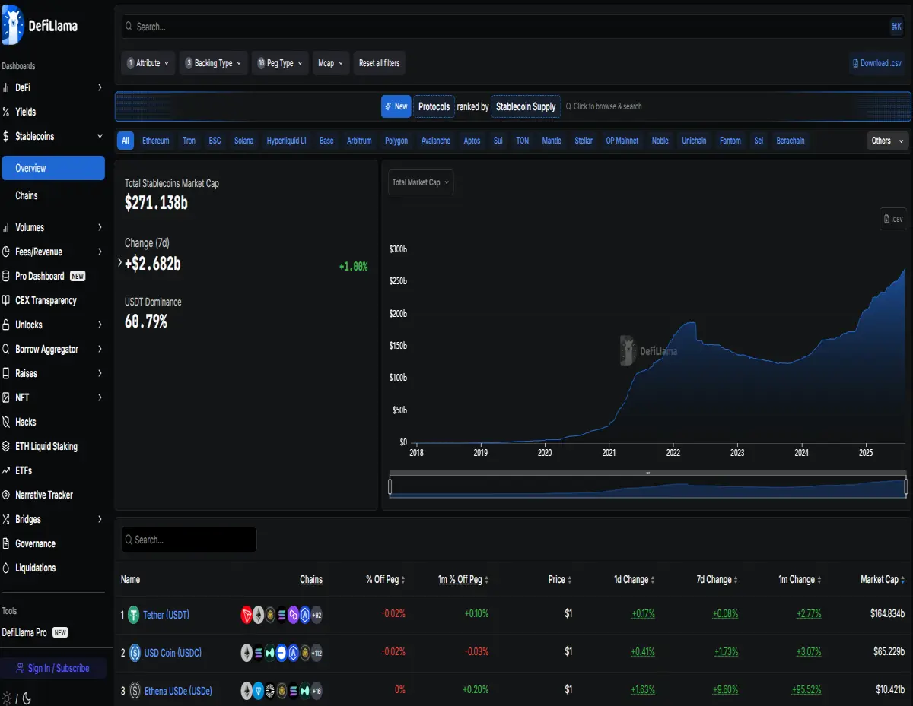
Task: Open the Peg Type filter dropdown
Action: click(x=280, y=63)
